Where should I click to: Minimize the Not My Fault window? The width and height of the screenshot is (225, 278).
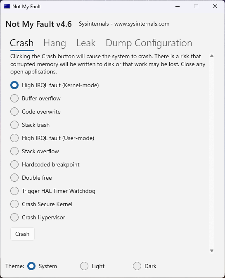(178, 6)
